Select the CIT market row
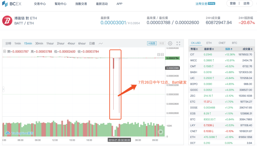This screenshot has width=257, height=146. click(x=221, y=55)
